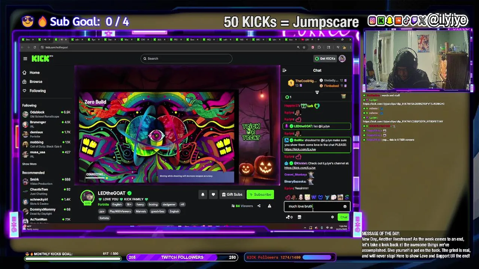Open demisux channel in Following list
Viewport: 479px width, 269px height.
(46, 134)
